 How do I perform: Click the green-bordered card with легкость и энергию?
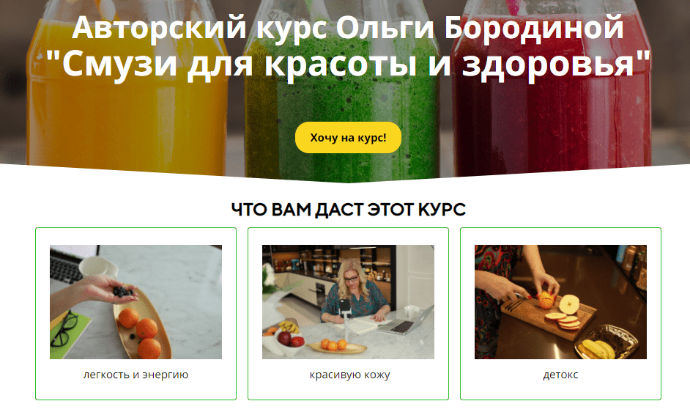136,314
